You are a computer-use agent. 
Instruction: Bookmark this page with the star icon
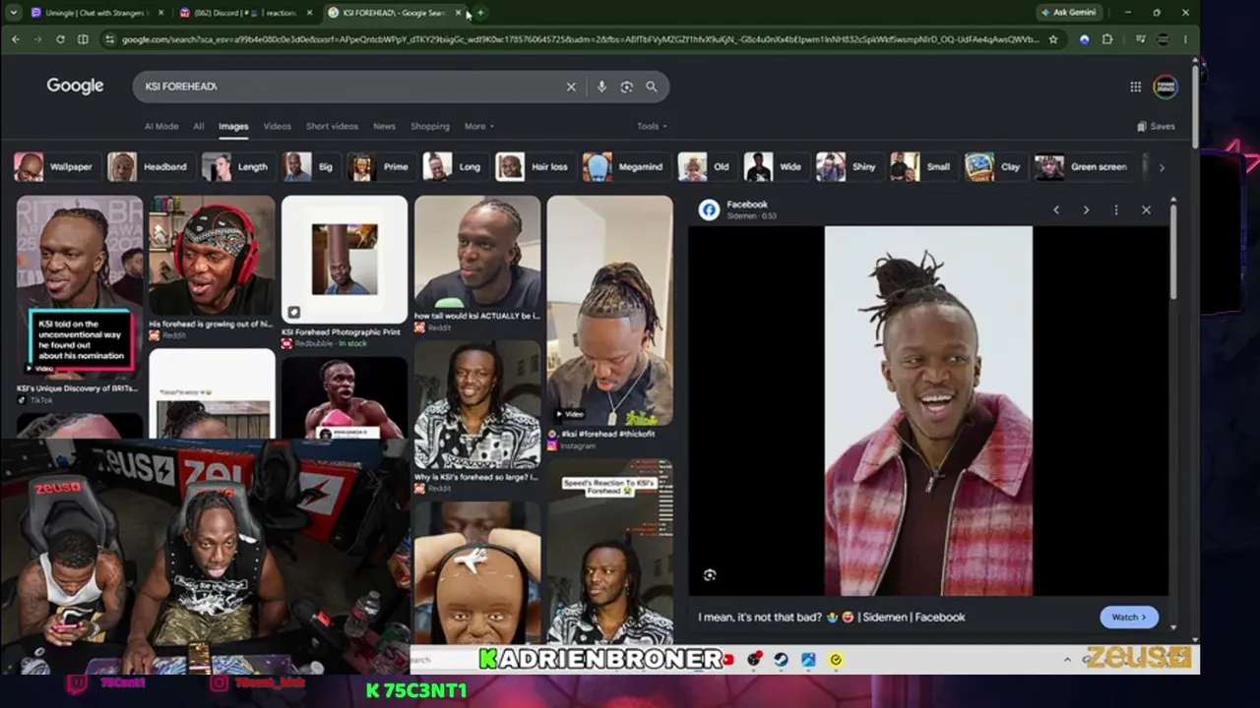[1053, 39]
